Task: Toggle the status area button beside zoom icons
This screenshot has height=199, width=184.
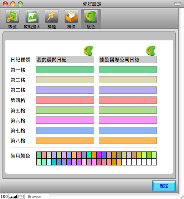Action: point(21,196)
